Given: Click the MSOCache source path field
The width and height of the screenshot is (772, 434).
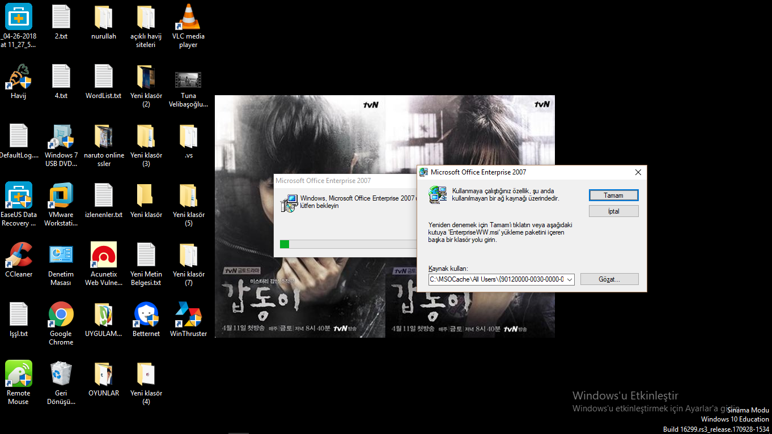Looking at the screenshot, I should point(497,279).
